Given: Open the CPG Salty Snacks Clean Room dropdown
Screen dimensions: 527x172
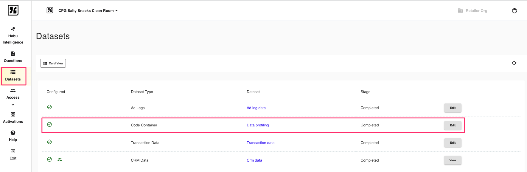Looking at the screenshot, I should 88,11.
